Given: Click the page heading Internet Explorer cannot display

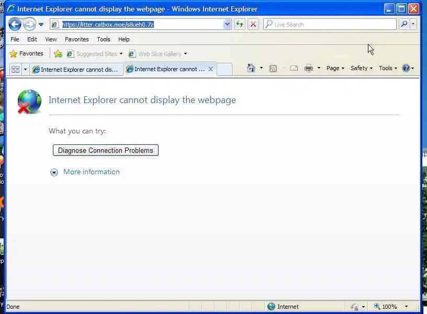Looking at the screenshot, I should 142,100.
